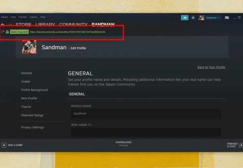Switch to the SANDMAN tab
The height and width of the screenshot is (168, 243).
[103, 25]
